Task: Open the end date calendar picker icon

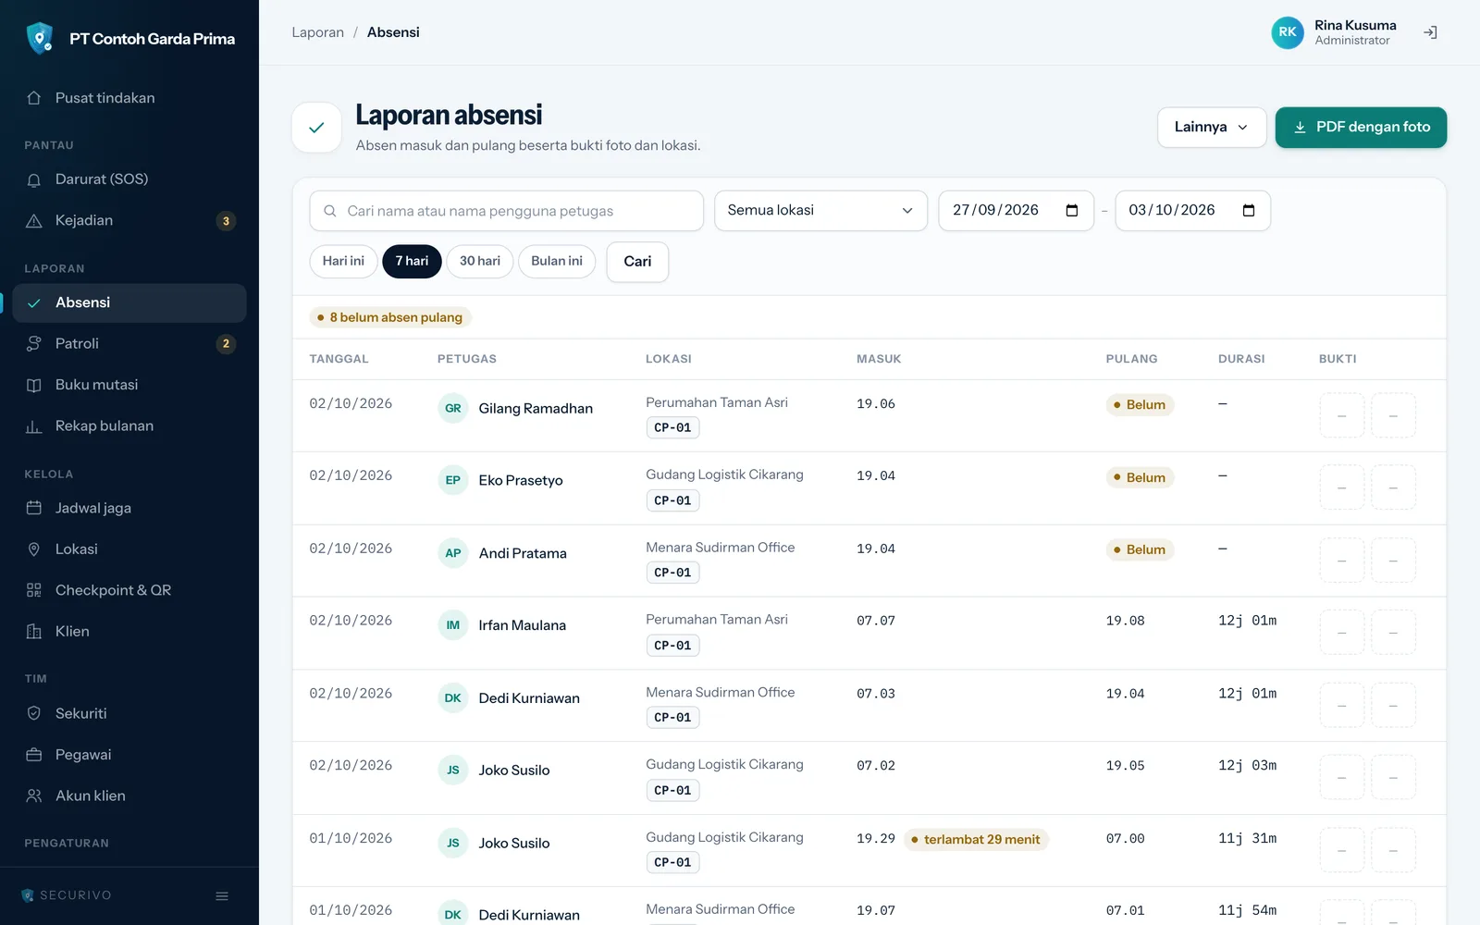Action: tap(1249, 211)
